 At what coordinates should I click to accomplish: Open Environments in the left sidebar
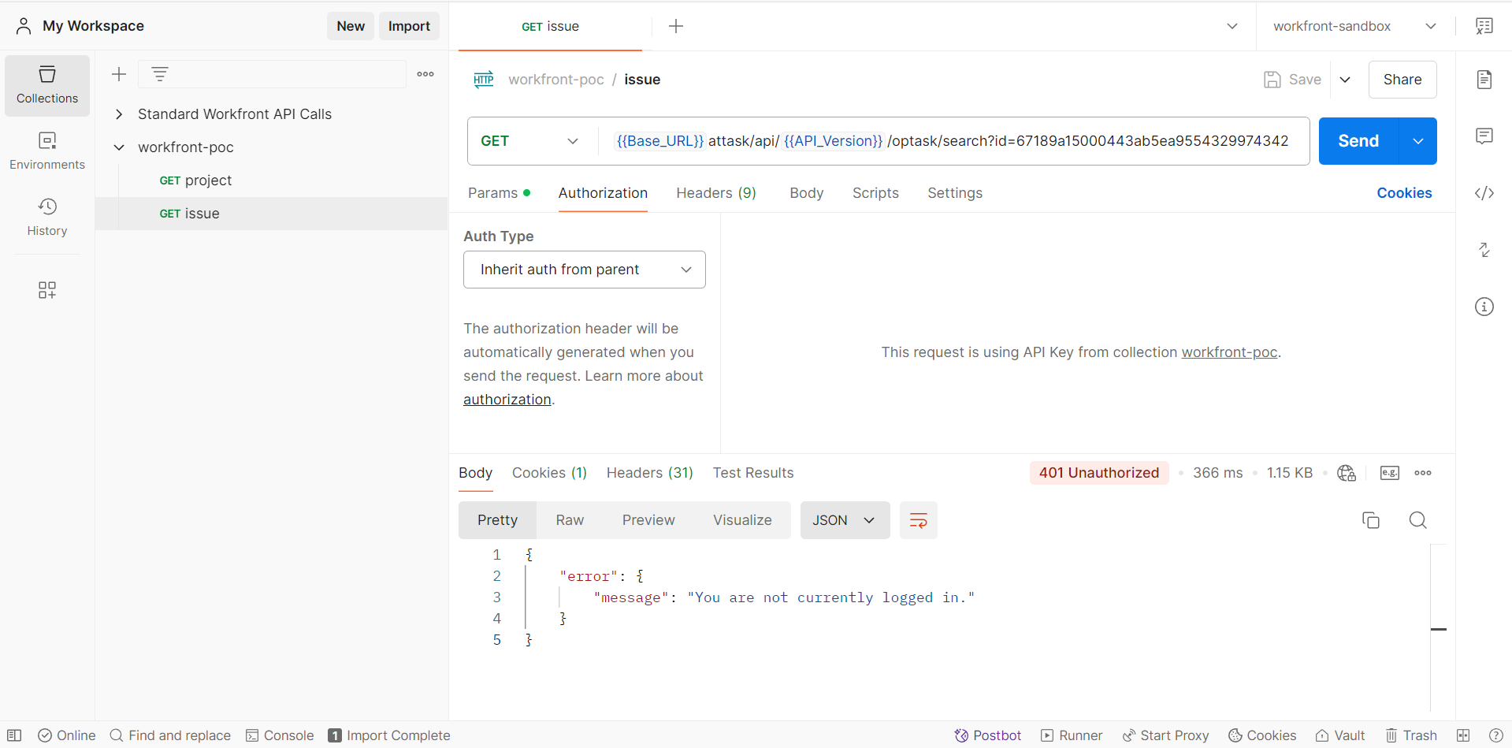click(x=47, y=151)
